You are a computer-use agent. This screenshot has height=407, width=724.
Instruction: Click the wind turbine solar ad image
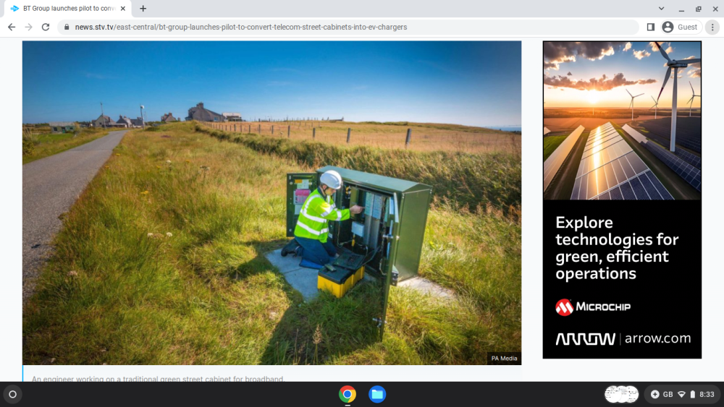622,121
